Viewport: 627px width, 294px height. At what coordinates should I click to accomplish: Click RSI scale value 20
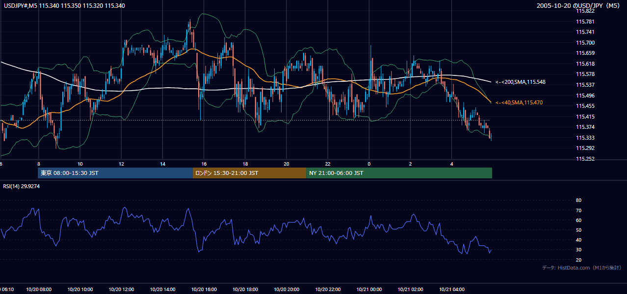pyautogui.click(x=578, y=260)
